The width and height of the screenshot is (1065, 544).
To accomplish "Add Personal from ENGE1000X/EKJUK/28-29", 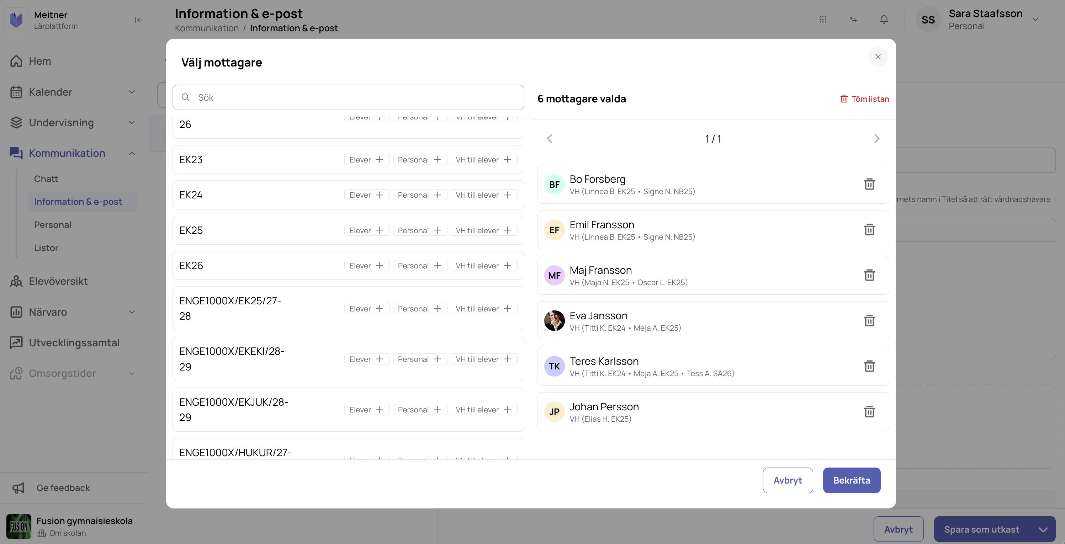I will (420, 410).
